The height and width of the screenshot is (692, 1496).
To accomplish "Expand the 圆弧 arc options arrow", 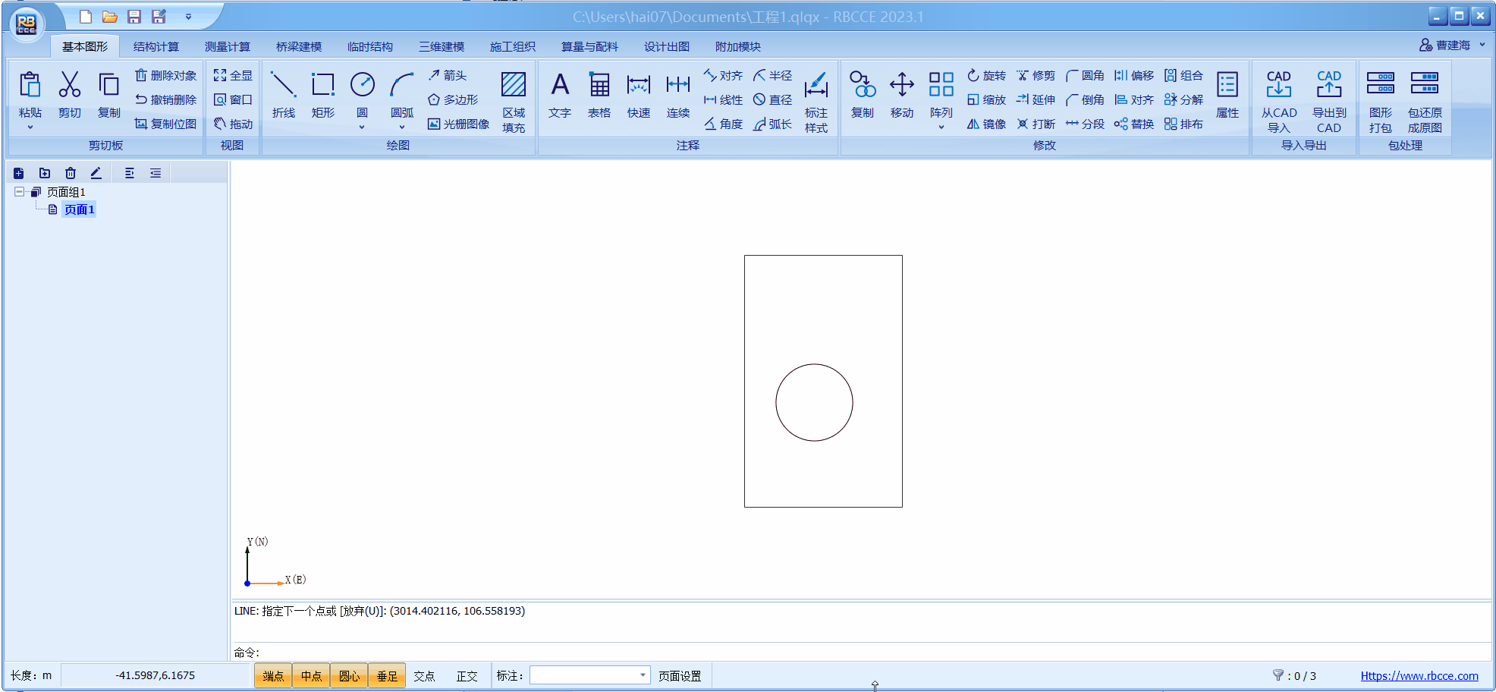I will click(x=401, y=127).
